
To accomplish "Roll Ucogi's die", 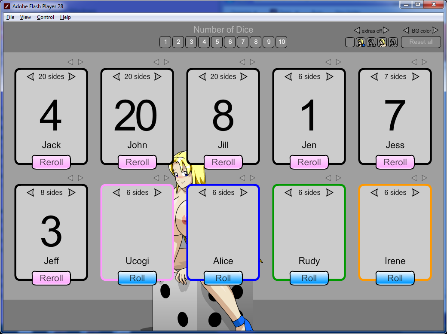I will pyautogui.click(x=138, y=278).
